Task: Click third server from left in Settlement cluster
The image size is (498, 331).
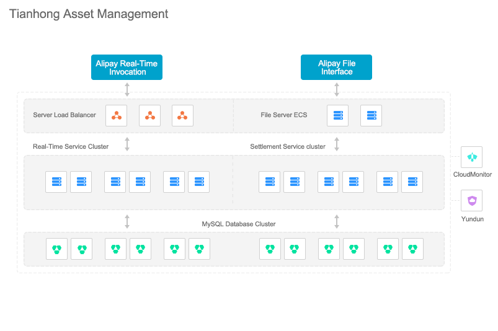Action: pyautogui.click(x=329, y=182)
